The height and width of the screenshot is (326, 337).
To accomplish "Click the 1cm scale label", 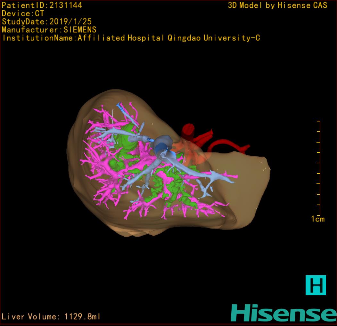I will 317,219.
